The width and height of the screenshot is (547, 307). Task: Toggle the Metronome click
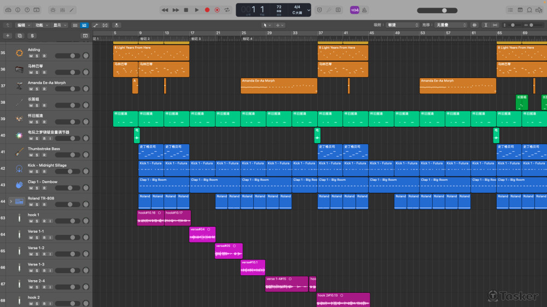click(364, 10)
